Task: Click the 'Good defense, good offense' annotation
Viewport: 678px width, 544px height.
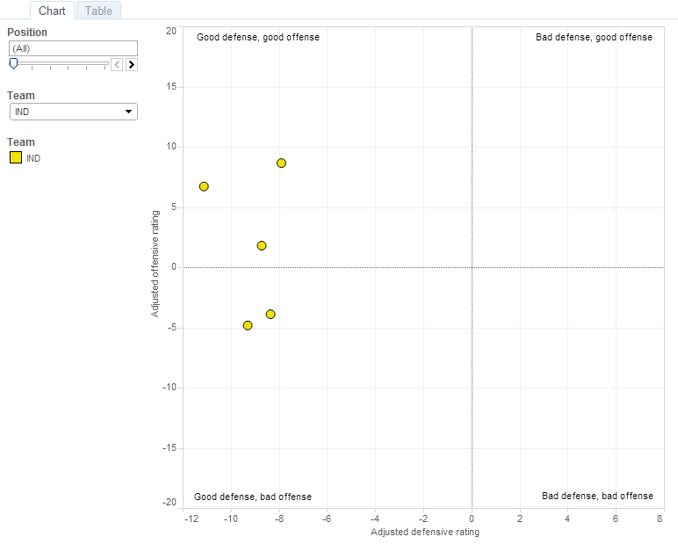Action: point(257,38)
